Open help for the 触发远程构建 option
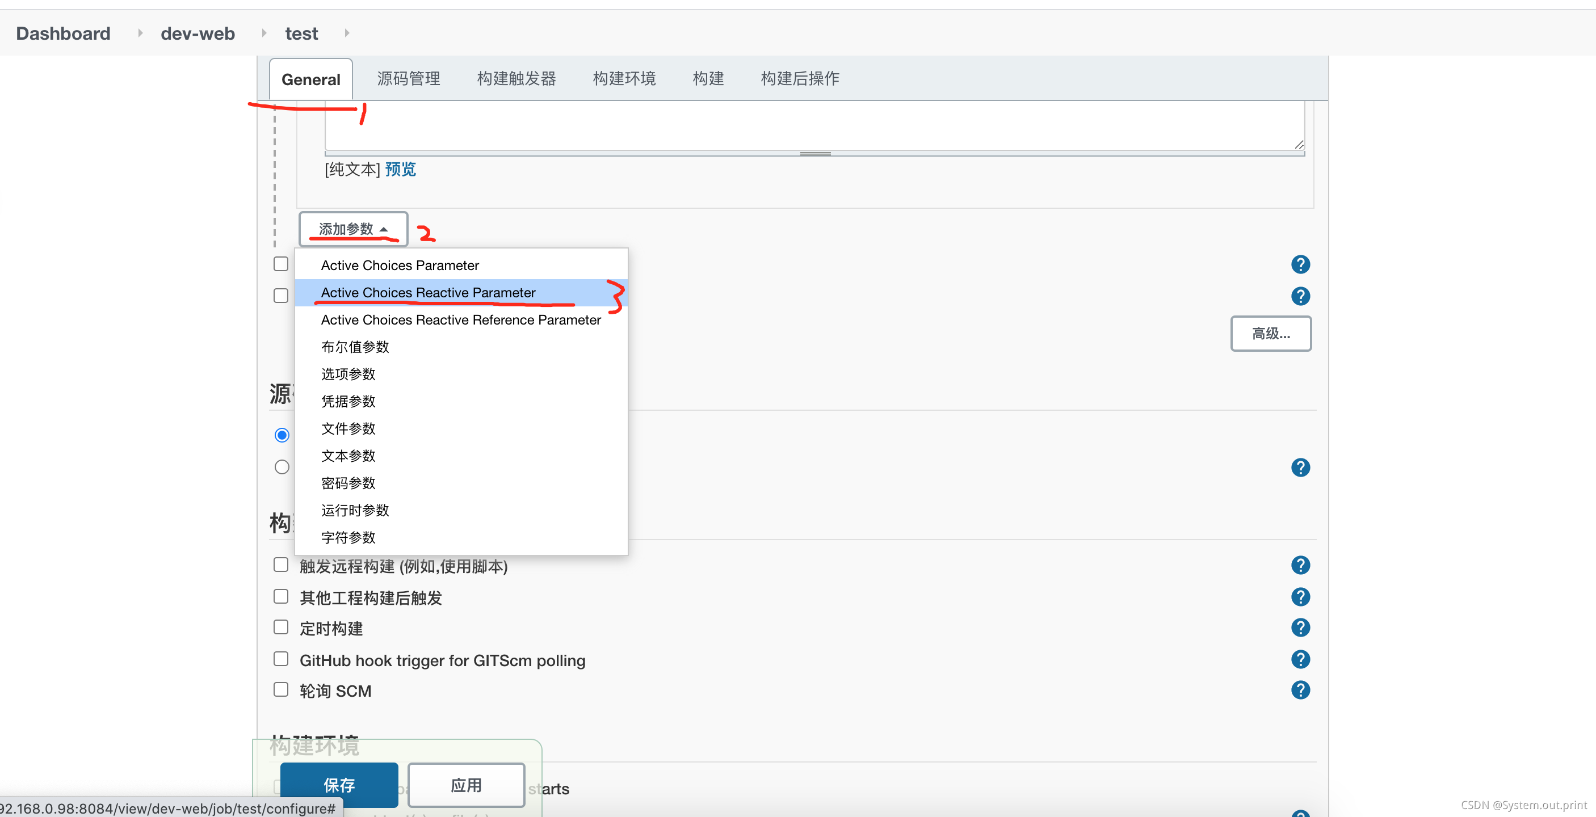The image size is (1596, 817). pos(1300,565)
